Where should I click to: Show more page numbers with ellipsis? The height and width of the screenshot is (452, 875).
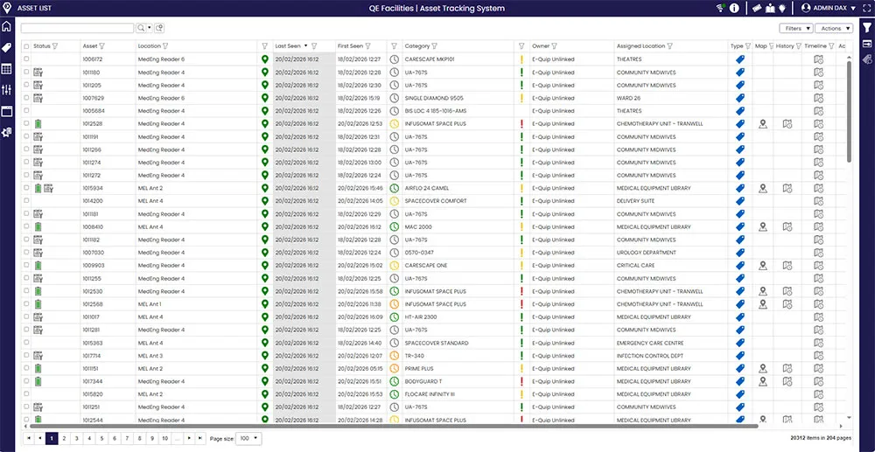click(x=178, y=439)
